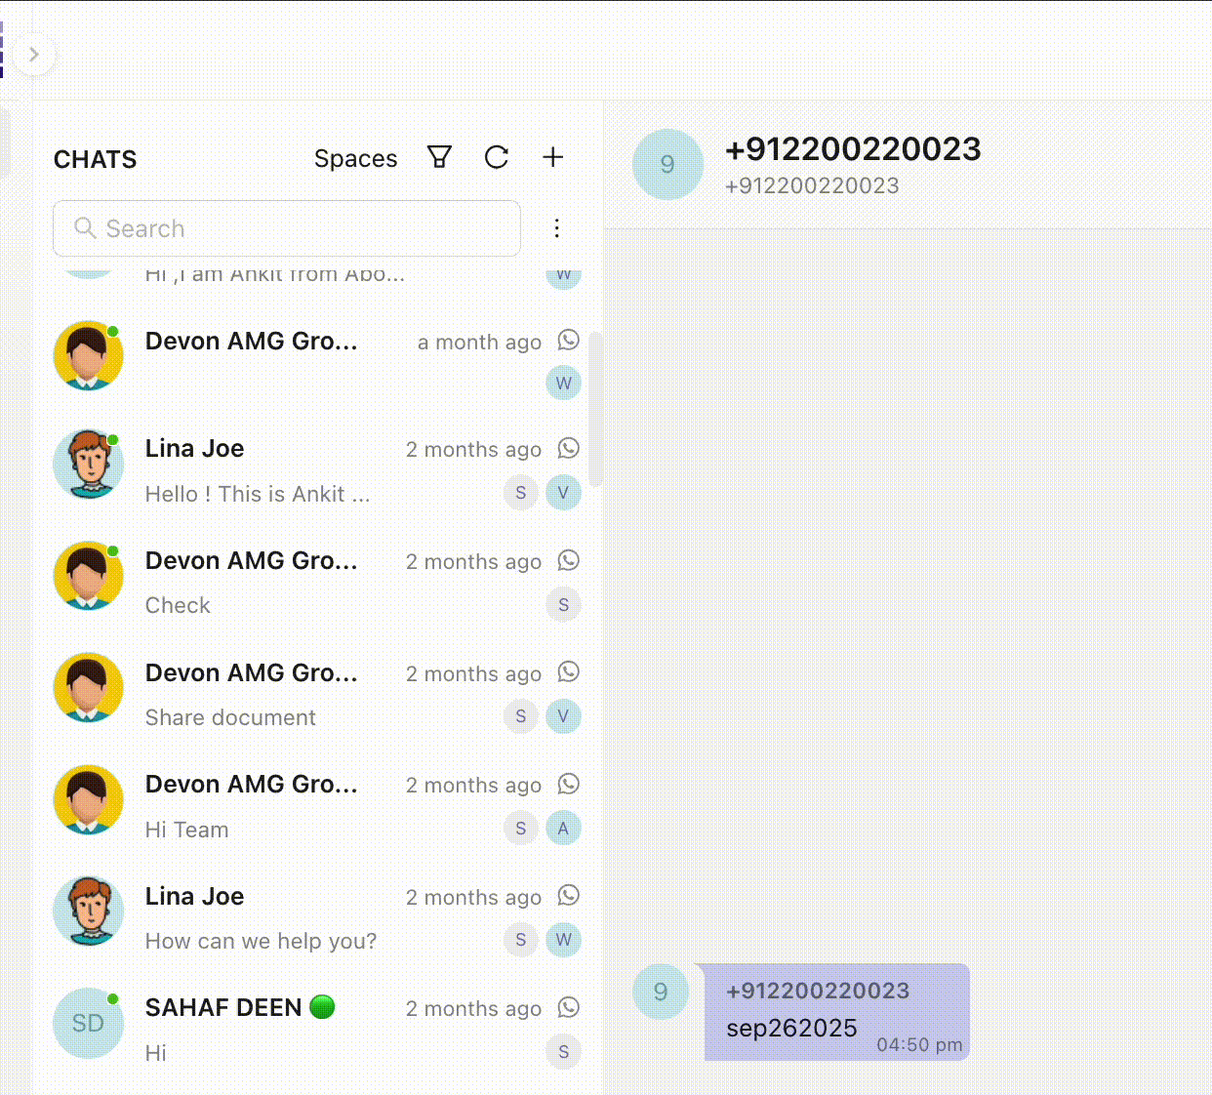Viewport: 1212px width, 1095px height.
Task: Click the filter funnel icon in chats header
Action: tap(439, 157)
